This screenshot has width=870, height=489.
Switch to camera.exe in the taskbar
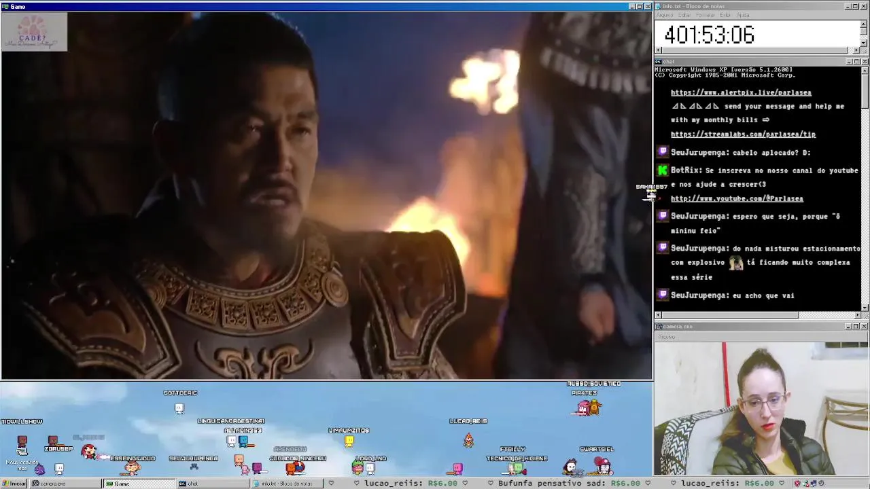pyautogui.click(x=66, y=484)
